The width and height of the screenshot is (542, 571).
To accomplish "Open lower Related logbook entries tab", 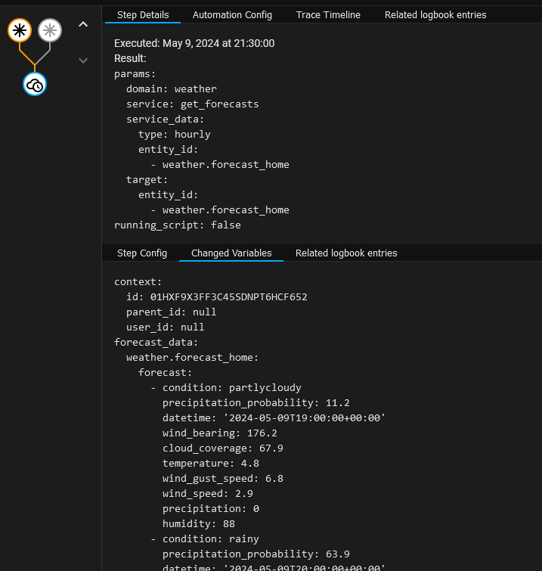I will pos(346,253).
